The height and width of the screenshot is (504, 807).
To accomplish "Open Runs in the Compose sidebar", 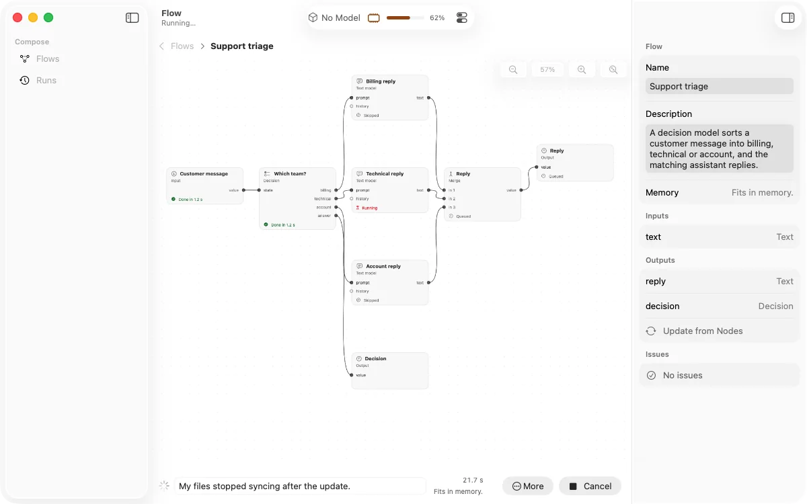I will (46, 81).
